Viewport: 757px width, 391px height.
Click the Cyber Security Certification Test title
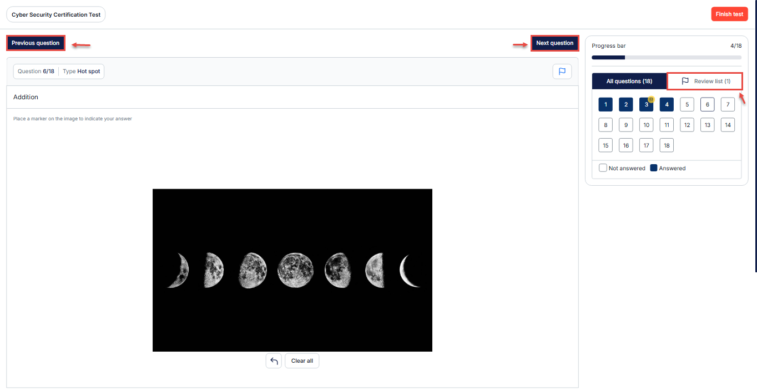pyautogui.click(x=56, y=14)
